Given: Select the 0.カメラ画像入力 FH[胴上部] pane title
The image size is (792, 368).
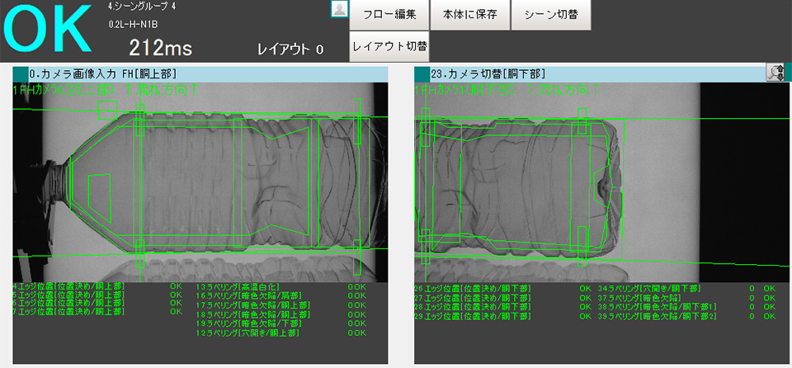Looking at the screenshot, I should point(104,74).
